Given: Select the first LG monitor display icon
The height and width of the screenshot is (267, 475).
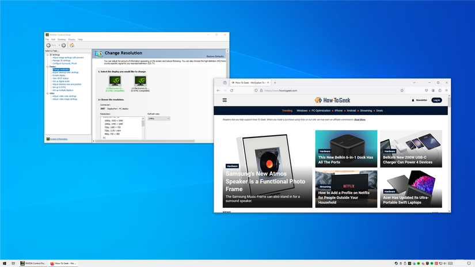Looking at the screenshot, I should click(x=115, y=81).
